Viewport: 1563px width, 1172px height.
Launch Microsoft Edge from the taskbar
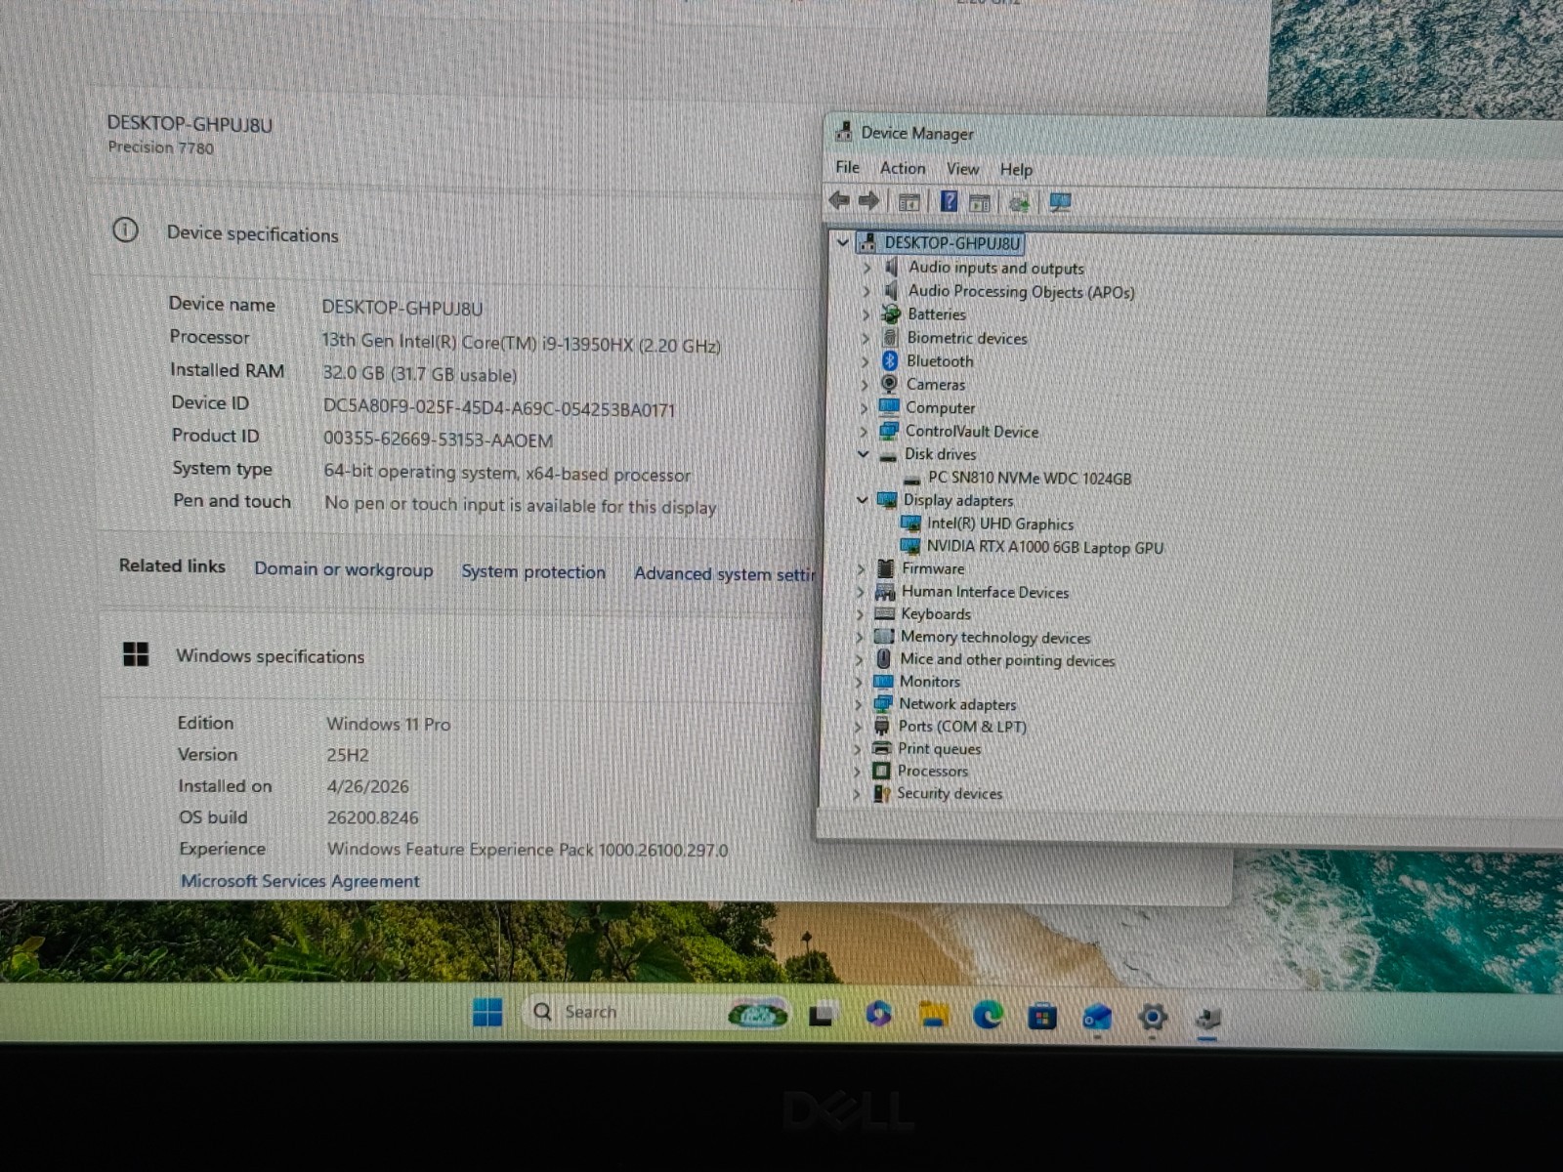pos(988,1016)
